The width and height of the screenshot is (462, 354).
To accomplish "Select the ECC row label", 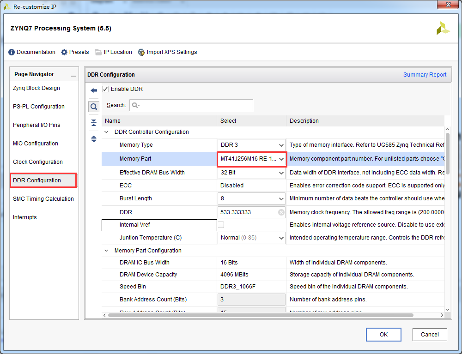I will click(x=126, y=186).
